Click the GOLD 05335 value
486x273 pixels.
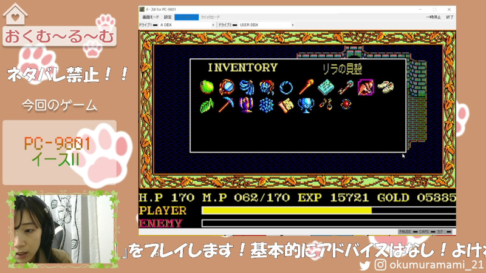click(416, 198)
